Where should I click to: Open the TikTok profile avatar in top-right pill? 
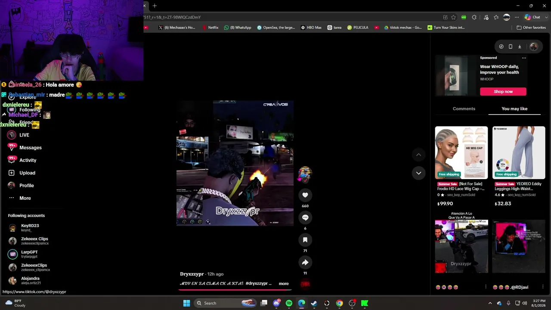[533, 46]
